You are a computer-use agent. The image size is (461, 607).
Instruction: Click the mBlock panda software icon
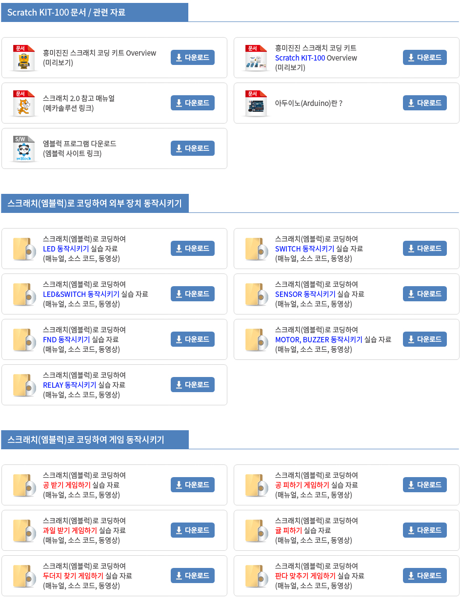click(24, 148)
